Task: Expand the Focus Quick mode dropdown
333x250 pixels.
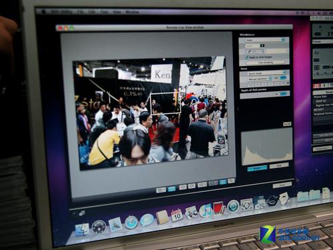Action: (266, 73)
